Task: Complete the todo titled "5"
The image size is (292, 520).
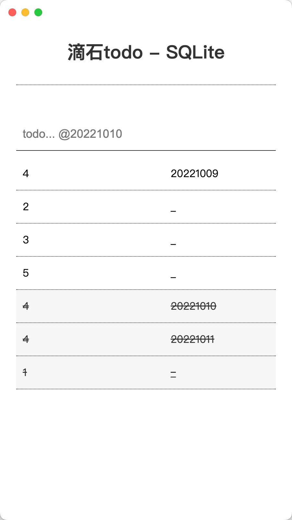Action: 26,273
